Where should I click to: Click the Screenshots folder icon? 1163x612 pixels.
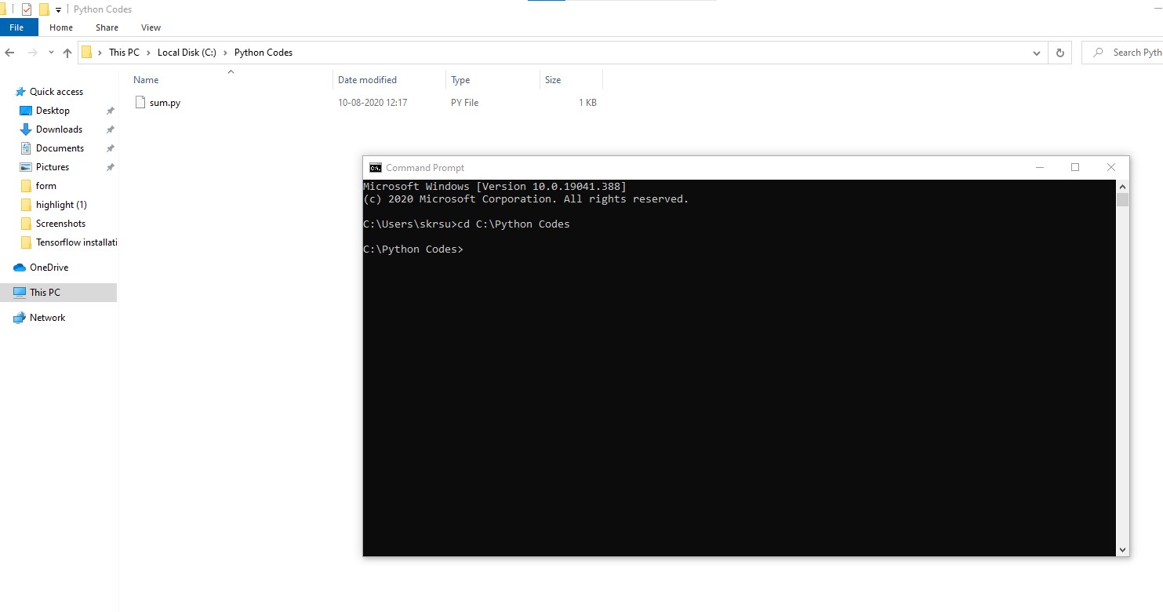point(25,224)
